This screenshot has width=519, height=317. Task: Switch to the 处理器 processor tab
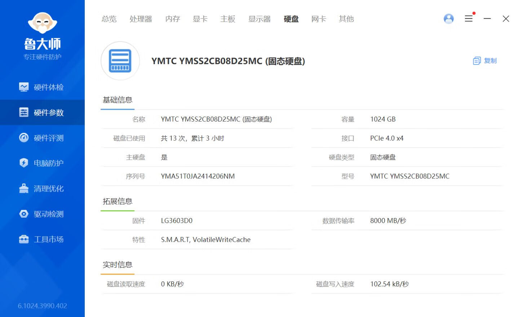click(141, 19)
